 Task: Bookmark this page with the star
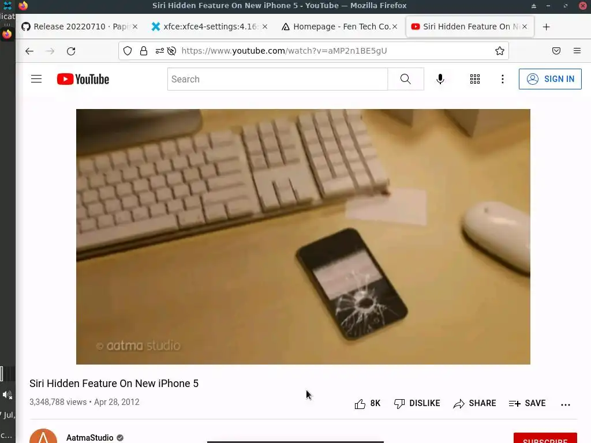click(x=500, y=51)
